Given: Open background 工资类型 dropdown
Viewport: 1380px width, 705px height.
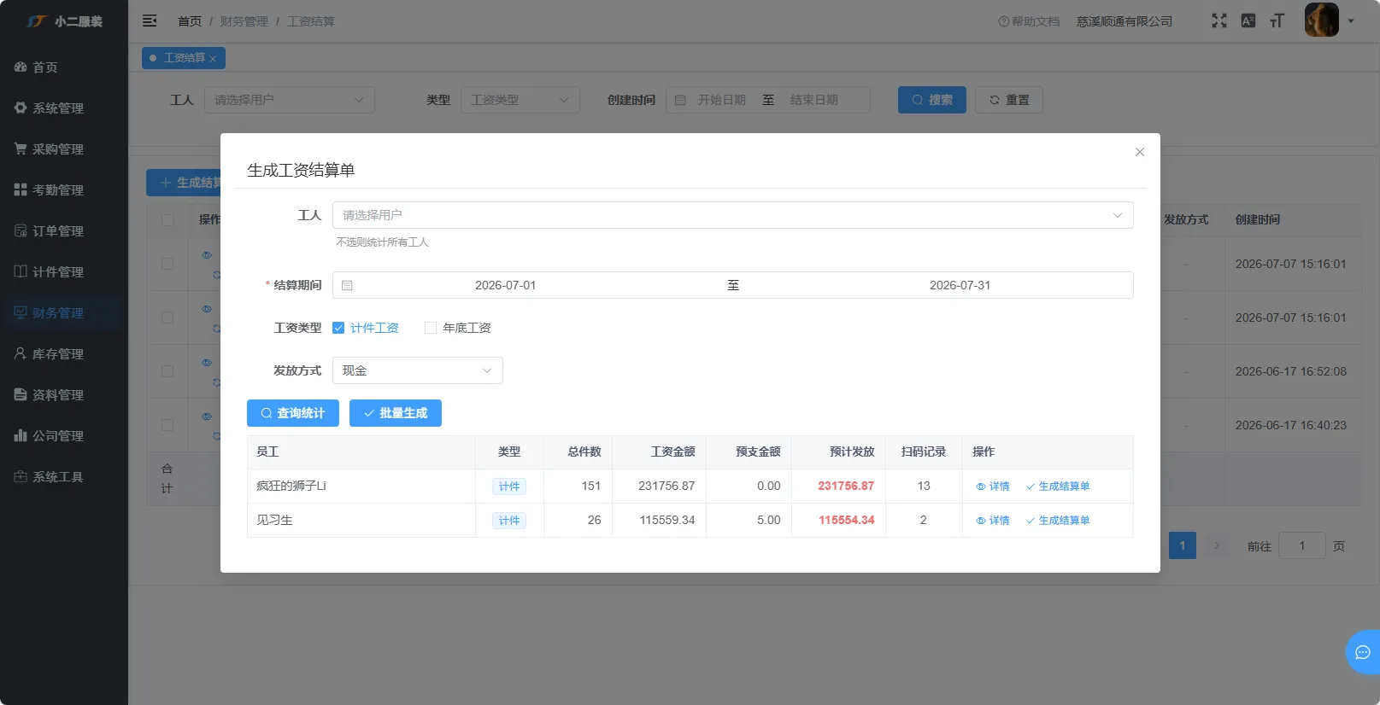Looking at the screenshot, I should (520, 100).
